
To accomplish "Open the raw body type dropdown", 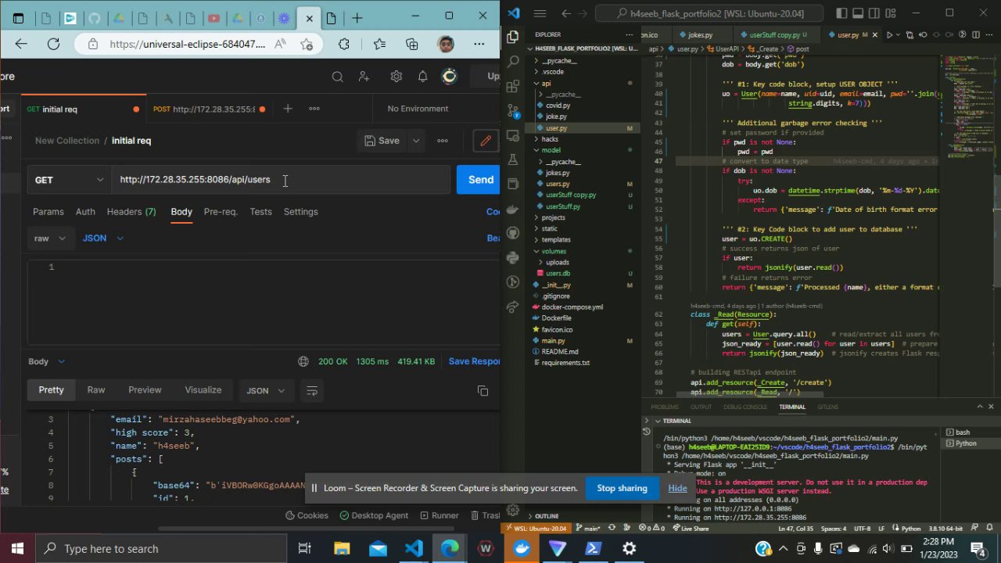I will pos(51,238).
